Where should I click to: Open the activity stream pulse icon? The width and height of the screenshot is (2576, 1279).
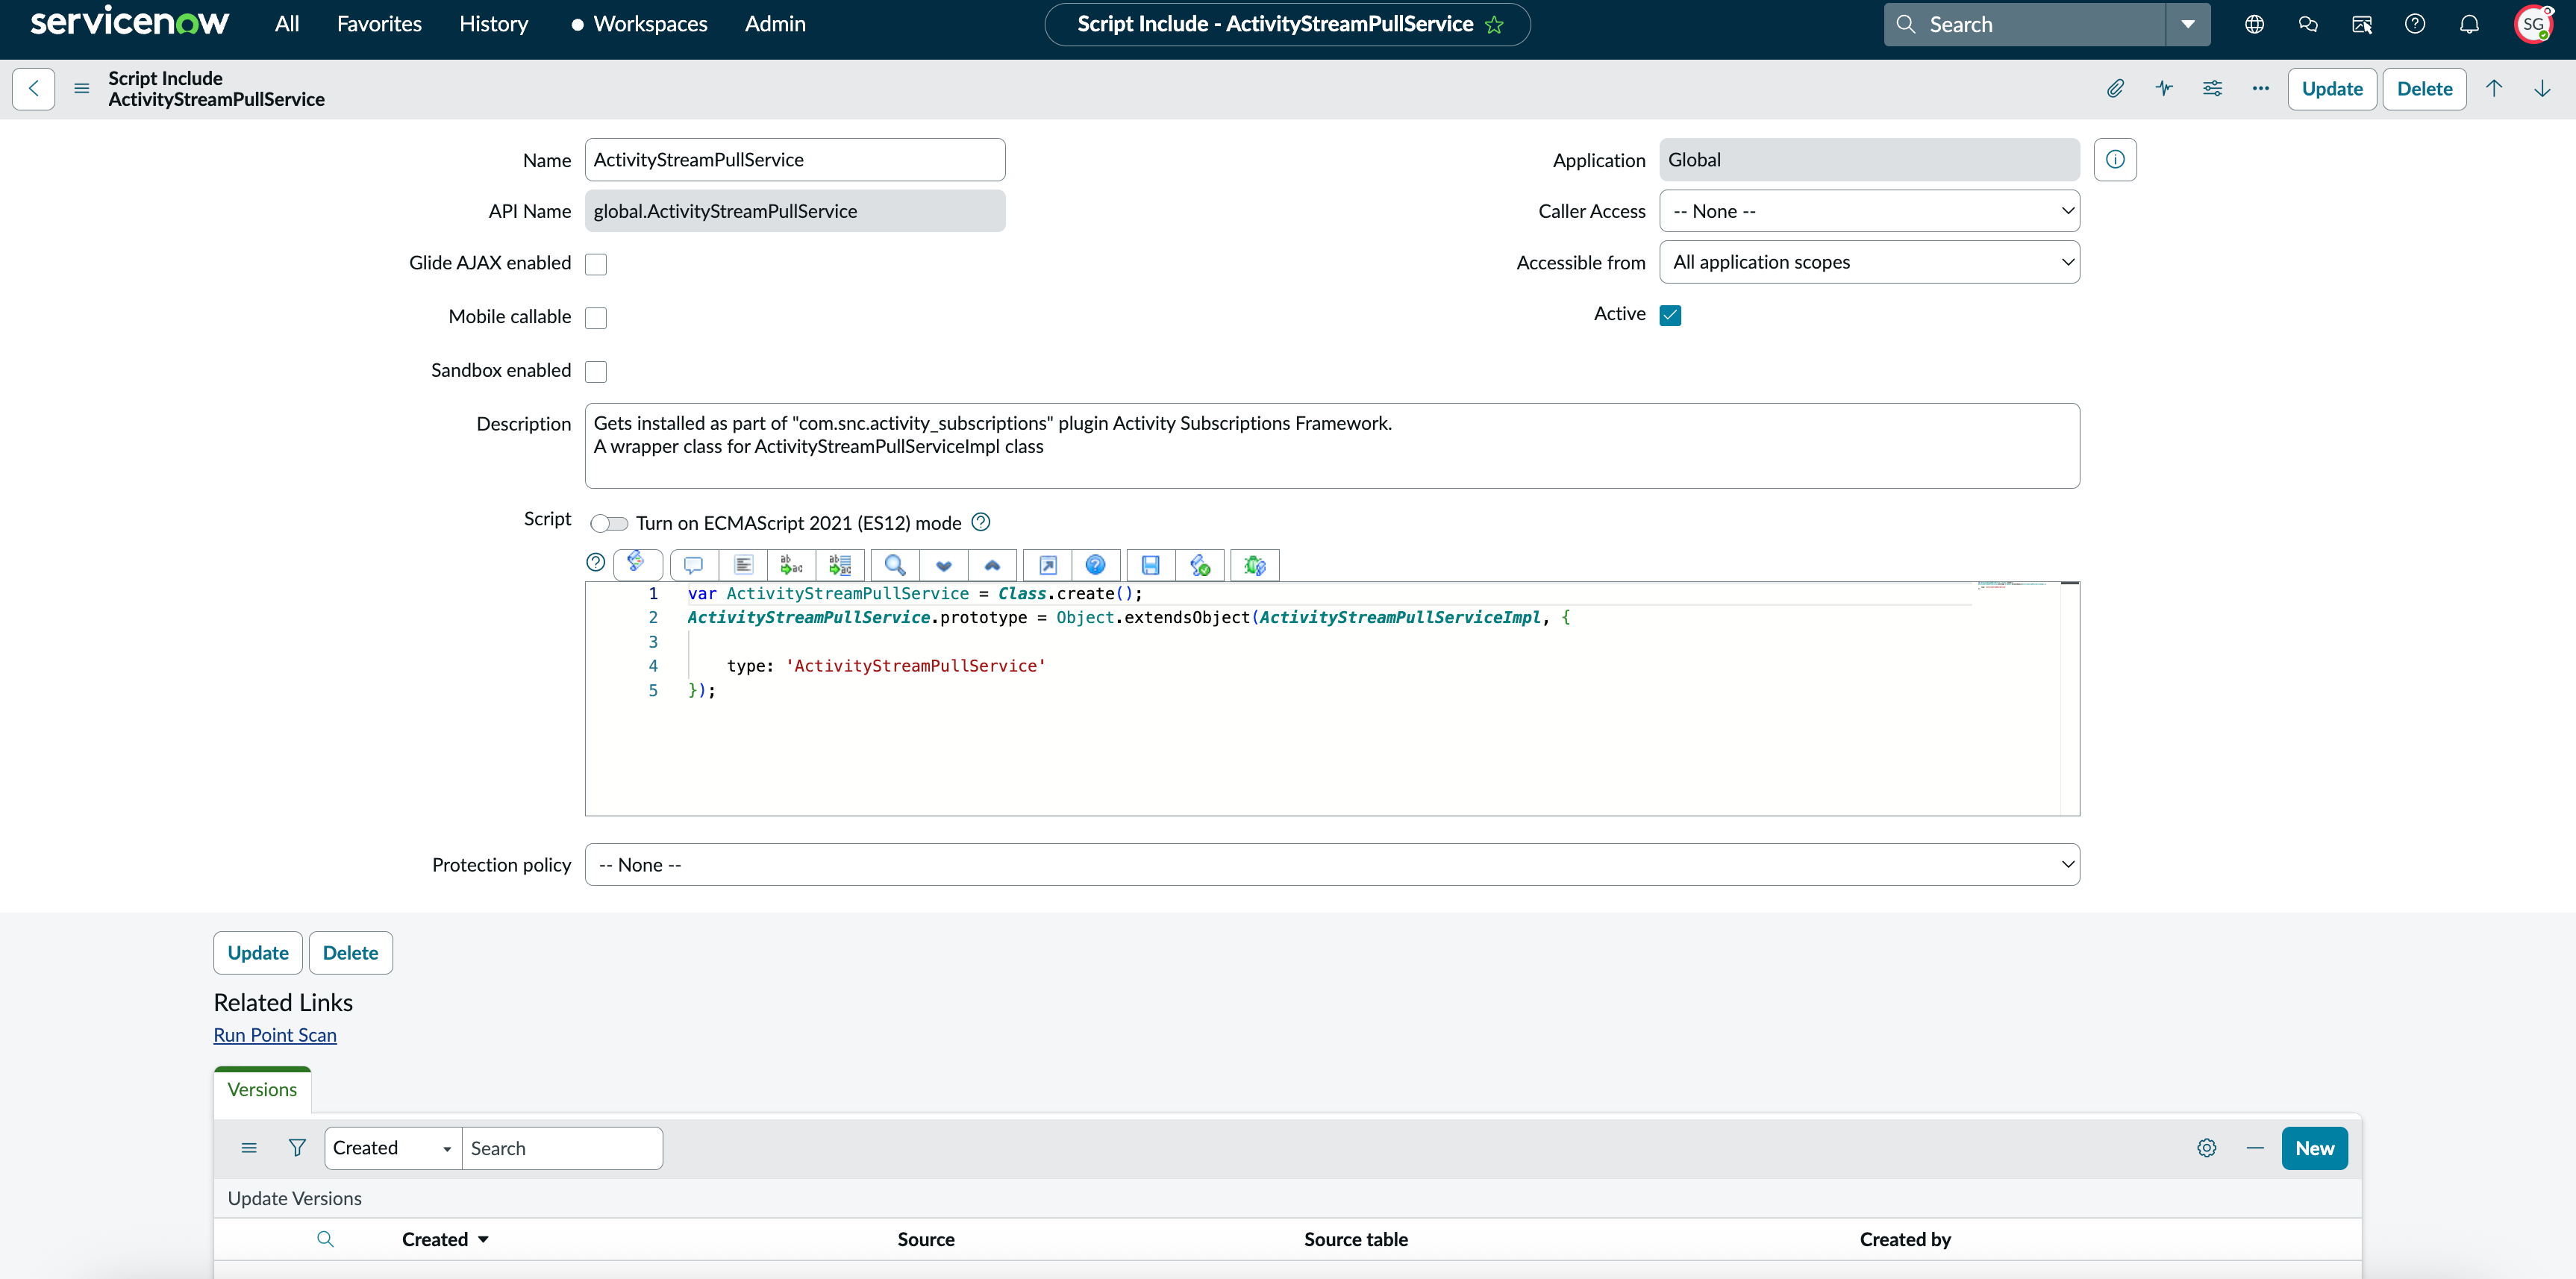tap(2164, 88)
